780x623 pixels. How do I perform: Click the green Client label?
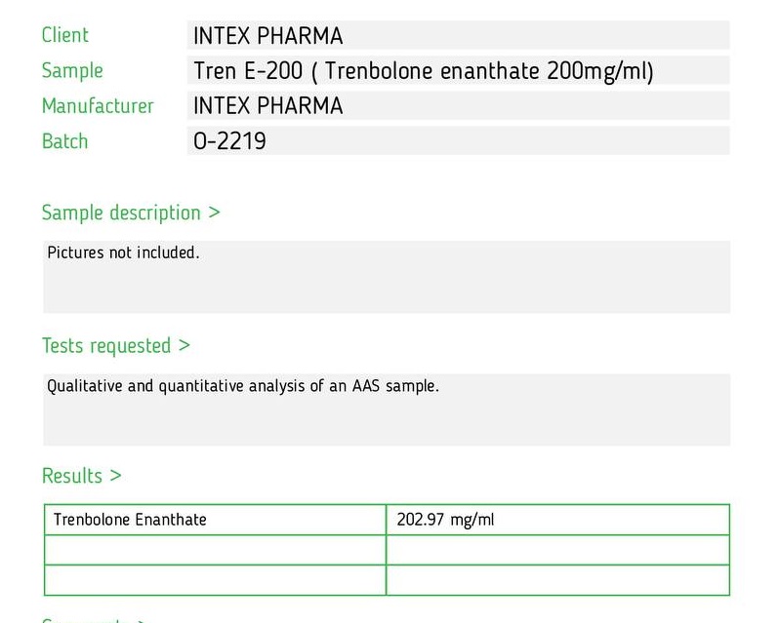(x=65, y=35)
